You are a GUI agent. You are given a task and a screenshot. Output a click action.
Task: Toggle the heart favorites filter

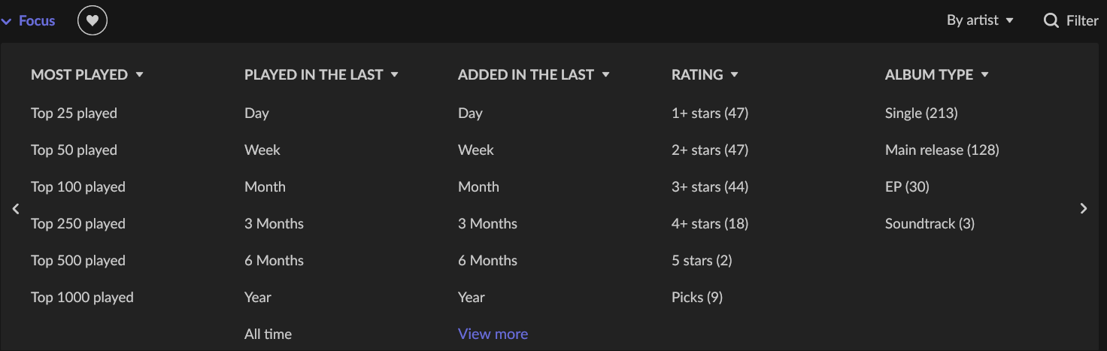93,20
